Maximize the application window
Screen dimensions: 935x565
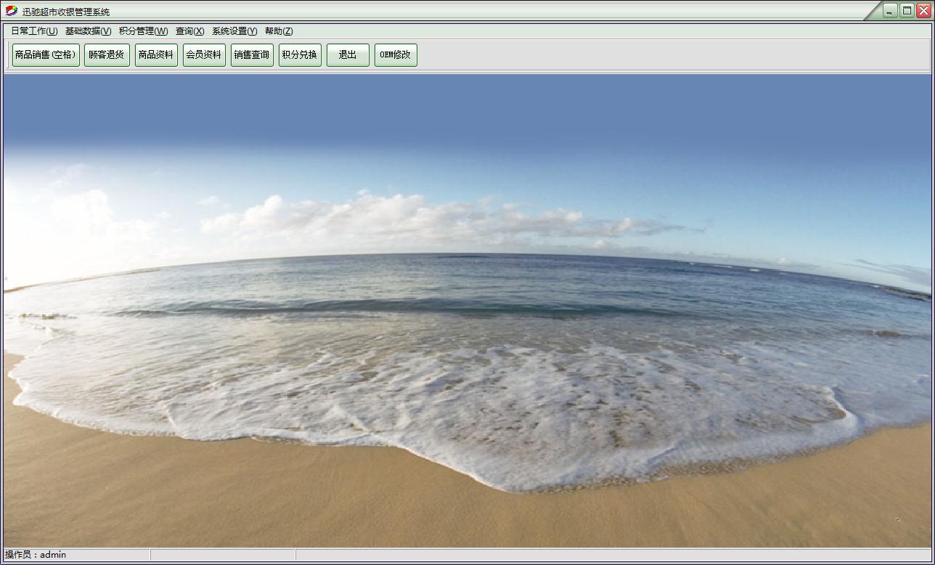[907, 11]
